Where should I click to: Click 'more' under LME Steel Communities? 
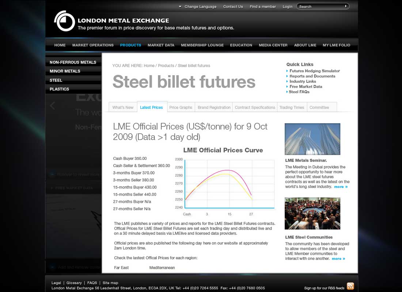[x=338, y=259]
